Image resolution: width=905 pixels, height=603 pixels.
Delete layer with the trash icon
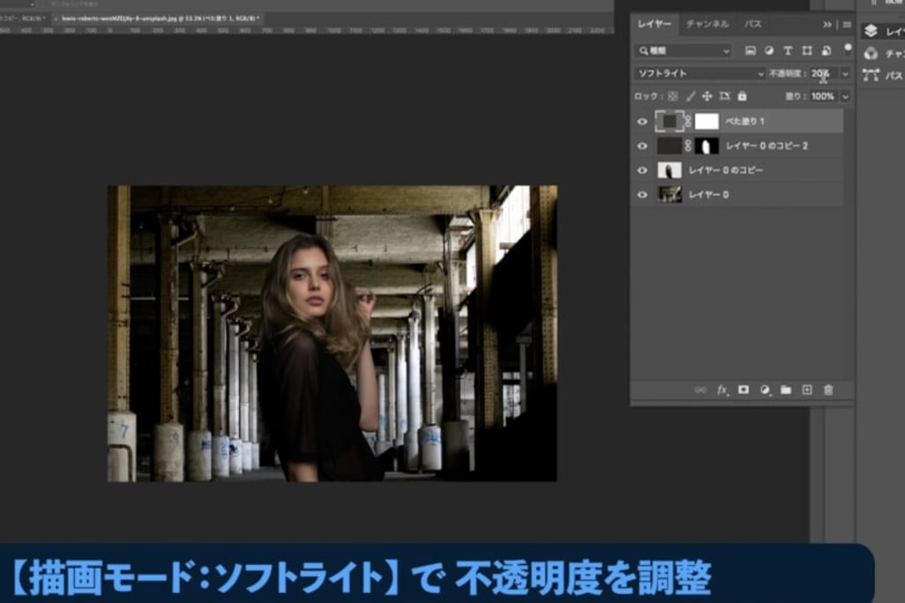(827, 390)
